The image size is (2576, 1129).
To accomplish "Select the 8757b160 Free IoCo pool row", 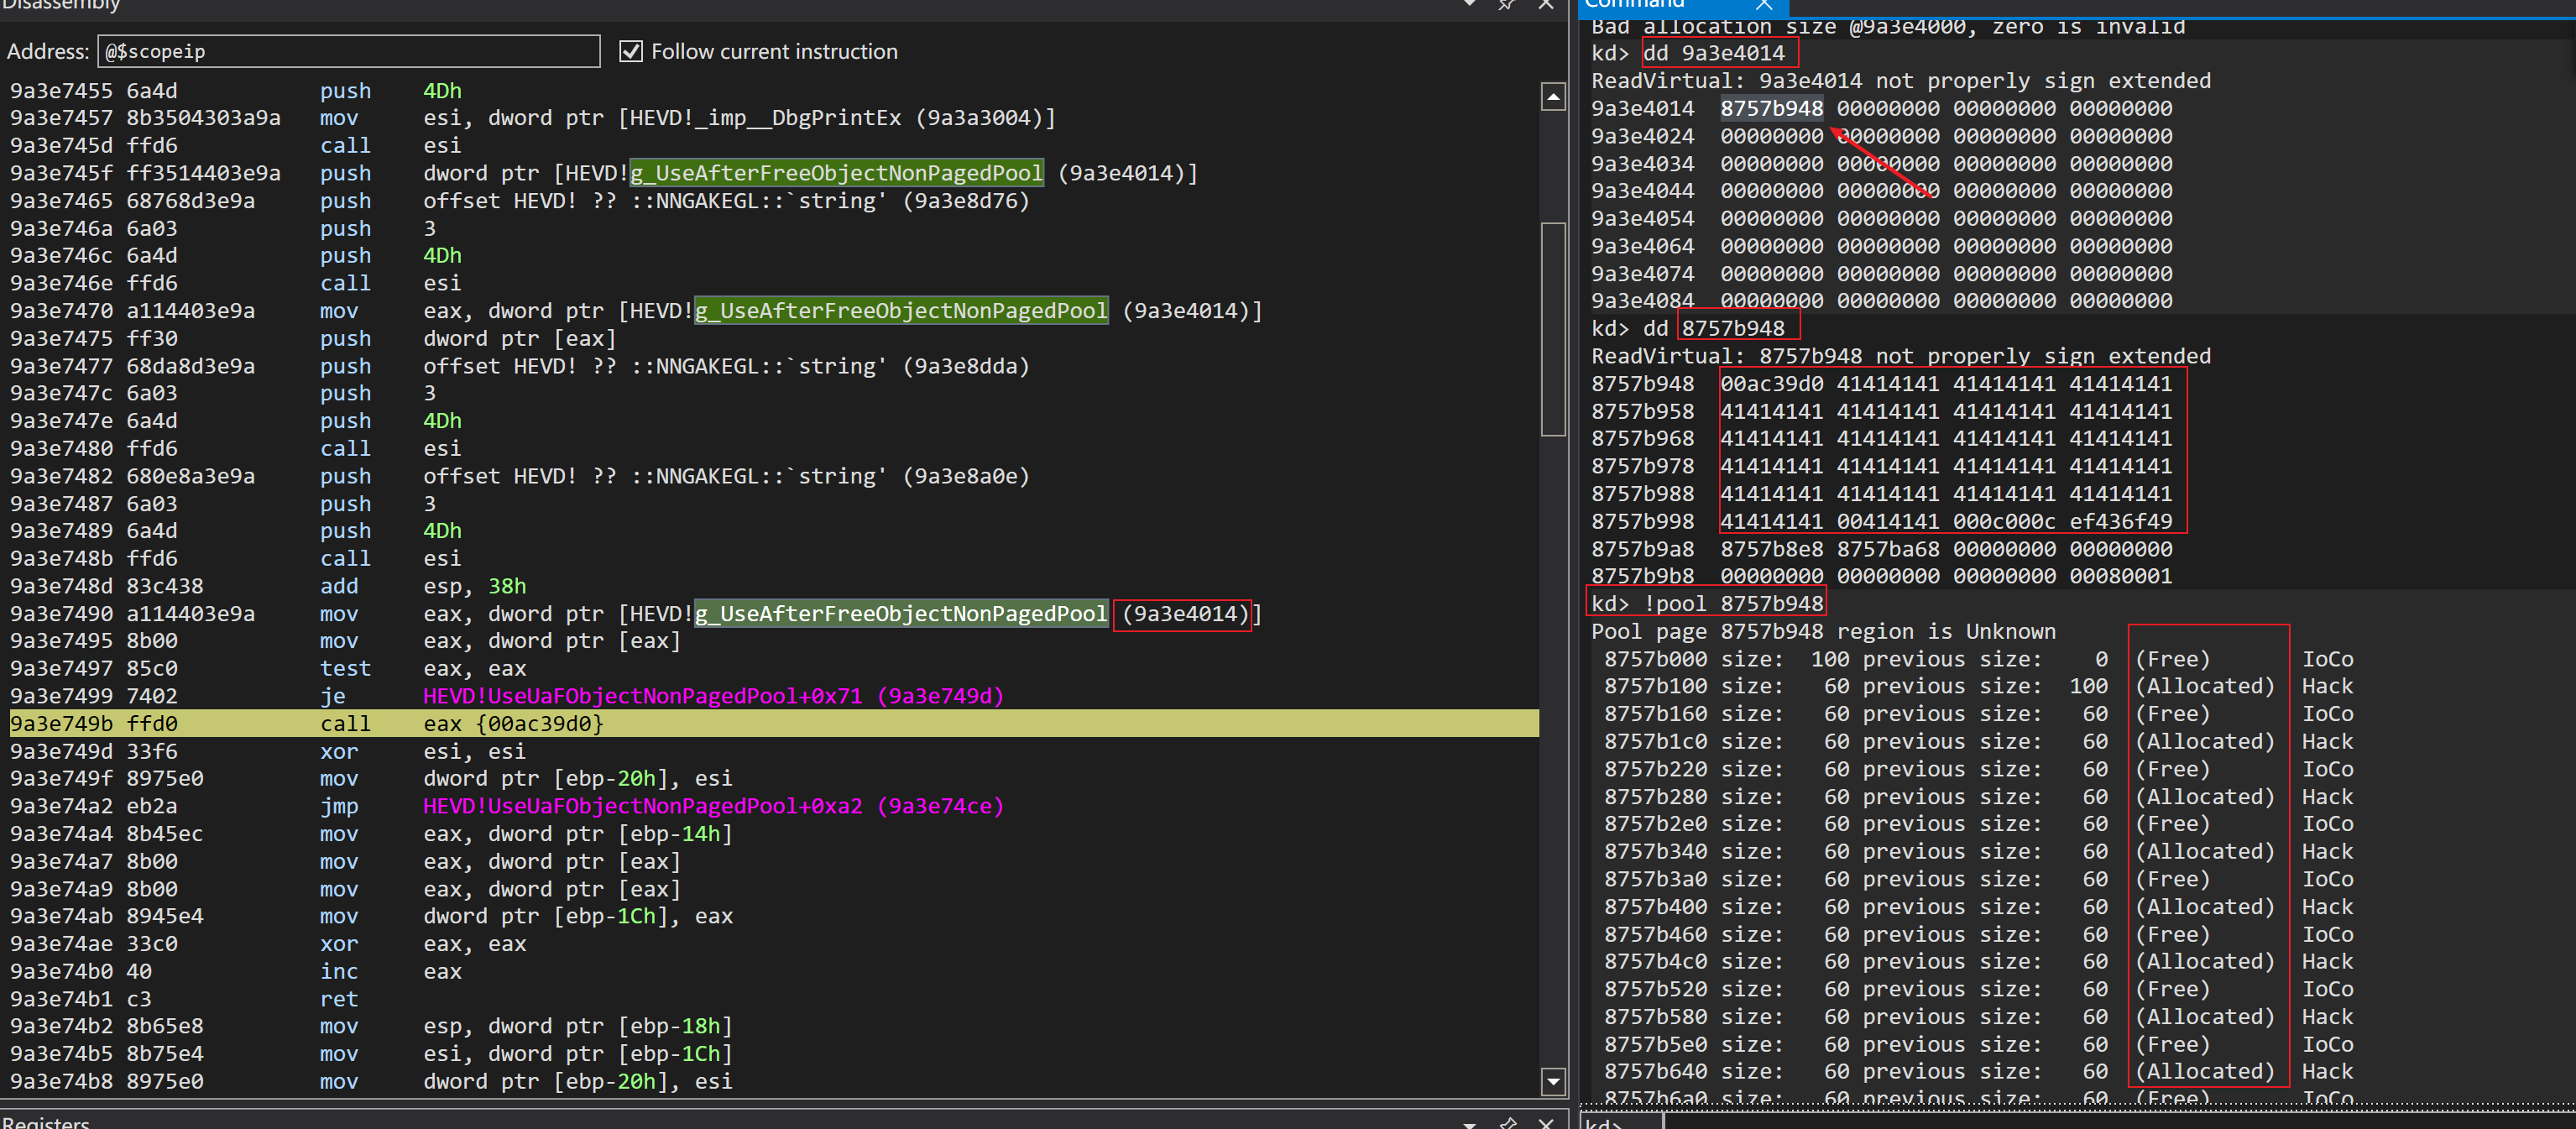I will (1978, 714).
